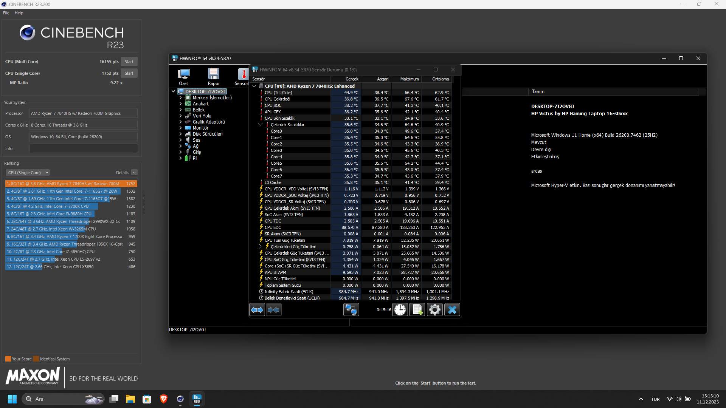Open the File menu in Cinebench
Screen dimensions: 726x408
point(6,13)
